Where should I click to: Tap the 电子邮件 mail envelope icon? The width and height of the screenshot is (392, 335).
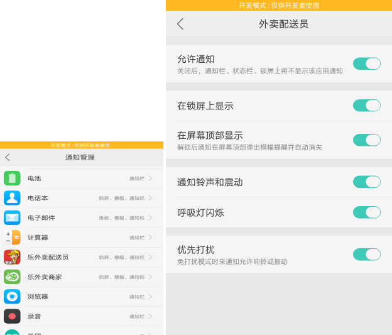point(12,217)
